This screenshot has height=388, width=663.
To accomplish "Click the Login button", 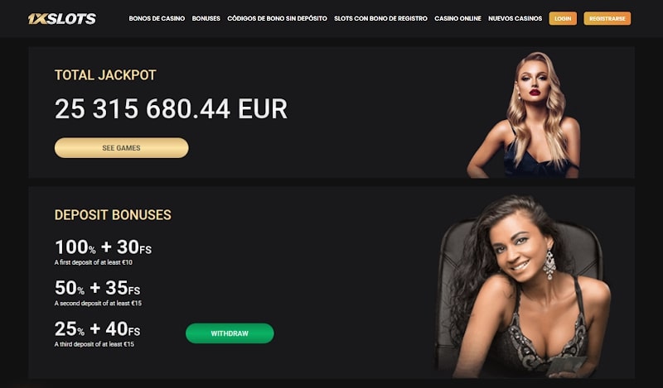I will tap(563, 18).
